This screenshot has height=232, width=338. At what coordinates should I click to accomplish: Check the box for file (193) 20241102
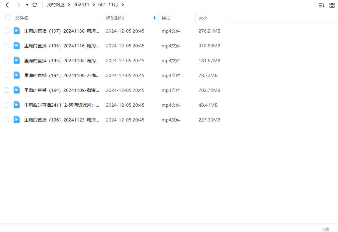pos(7,61)
